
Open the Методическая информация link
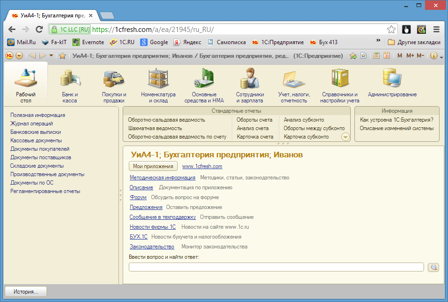coord(162,178)
